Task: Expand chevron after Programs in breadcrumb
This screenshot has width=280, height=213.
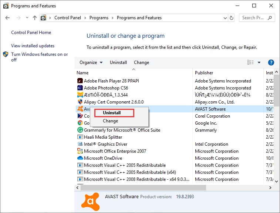Action: [x=112, y=18]
